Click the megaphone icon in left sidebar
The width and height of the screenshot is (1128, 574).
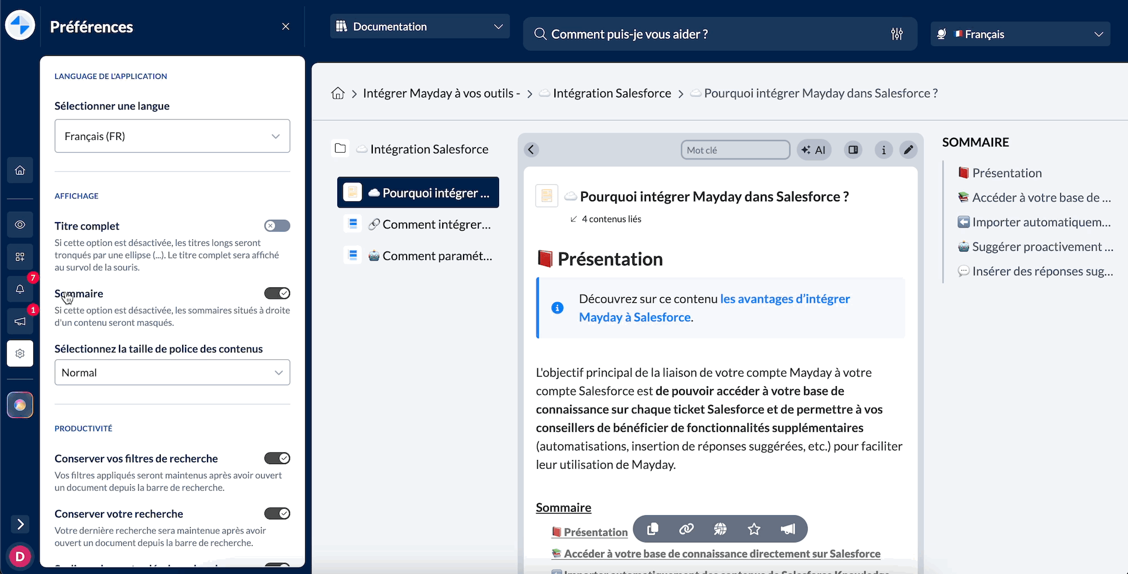point(20,321)
